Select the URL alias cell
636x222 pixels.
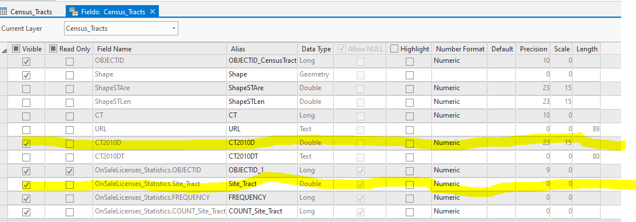tap(262, 129)
